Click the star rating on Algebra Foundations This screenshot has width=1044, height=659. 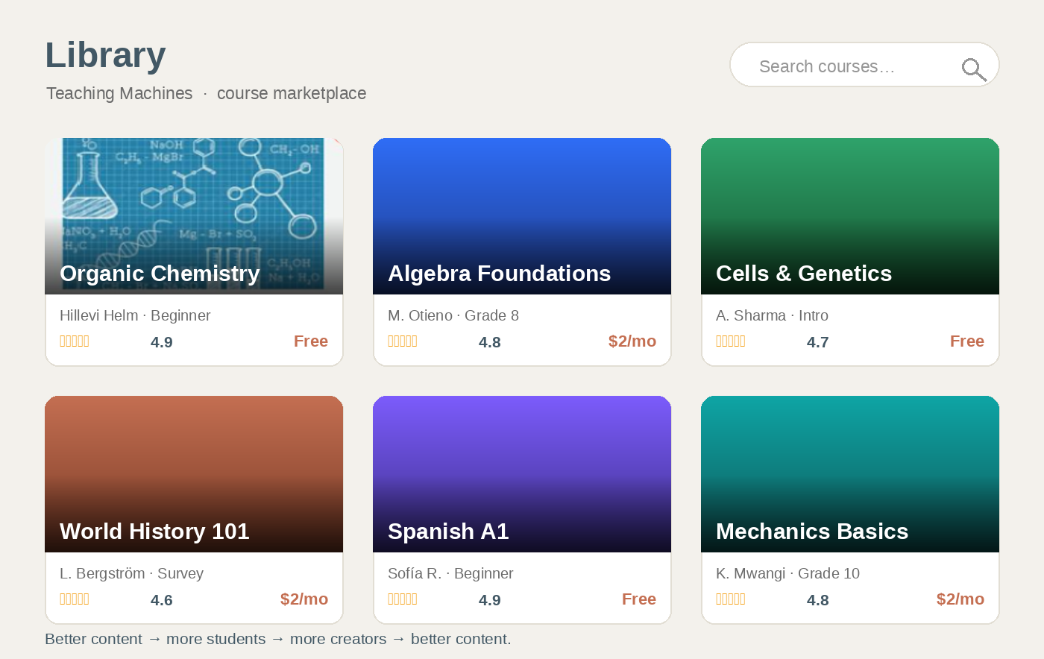pyautogui.click(x=403, y=341)
